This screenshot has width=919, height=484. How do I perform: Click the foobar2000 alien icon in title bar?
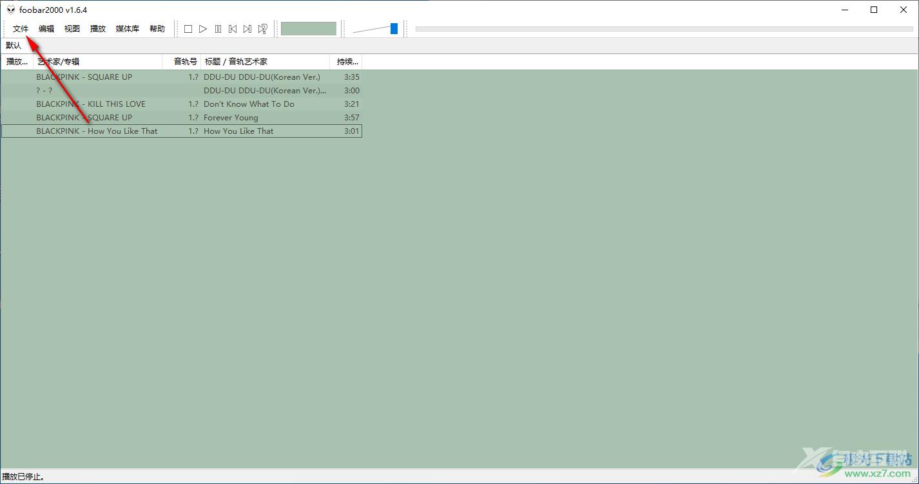click(11, 10)
